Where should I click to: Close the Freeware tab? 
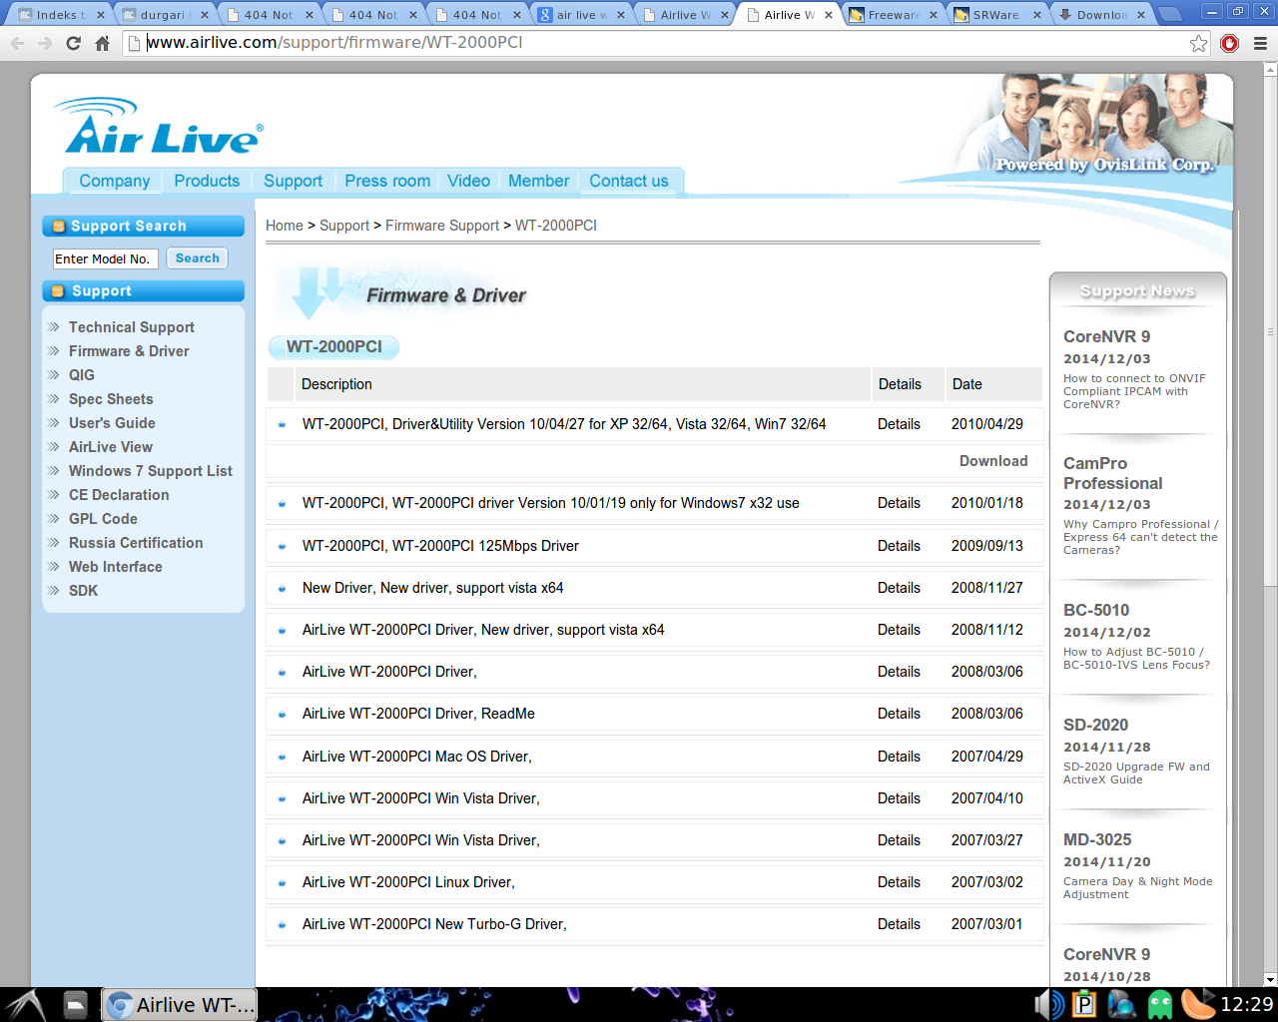click(934, 15)
